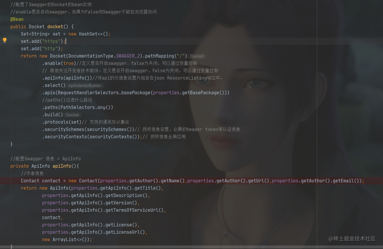Screen dimensions: 383x249
Task: Click the "http" string literal
Action: click(49, 48)
